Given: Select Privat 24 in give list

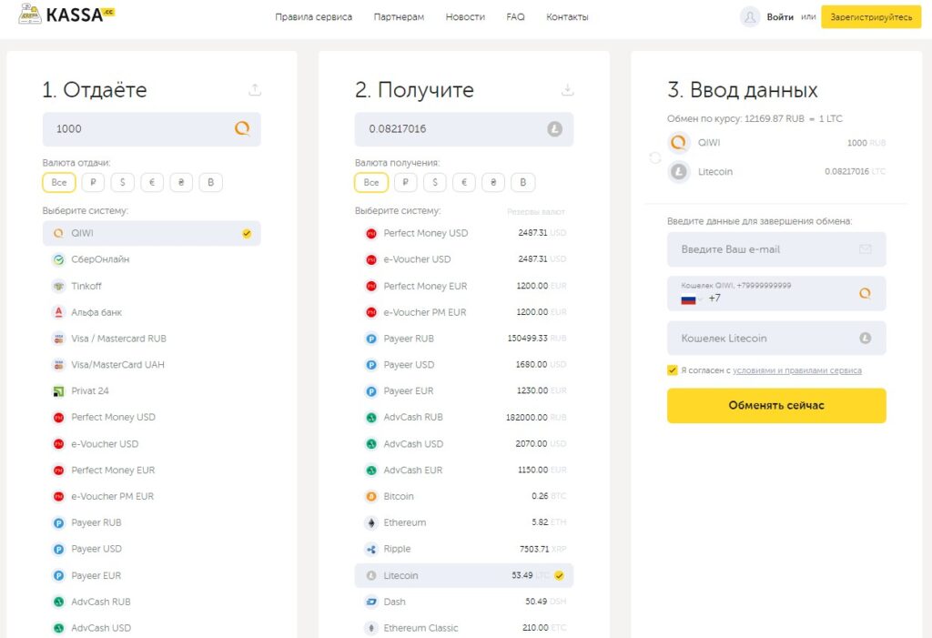Looking at the screenshot, I should pyautogui.click(x=152, y=390).
